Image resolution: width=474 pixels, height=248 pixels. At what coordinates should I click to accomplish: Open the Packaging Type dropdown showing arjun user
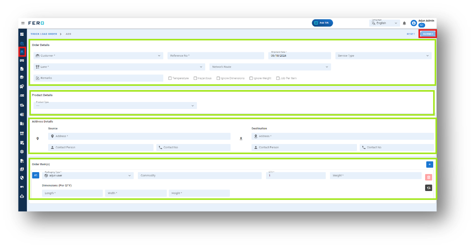(x=88, y=176)
